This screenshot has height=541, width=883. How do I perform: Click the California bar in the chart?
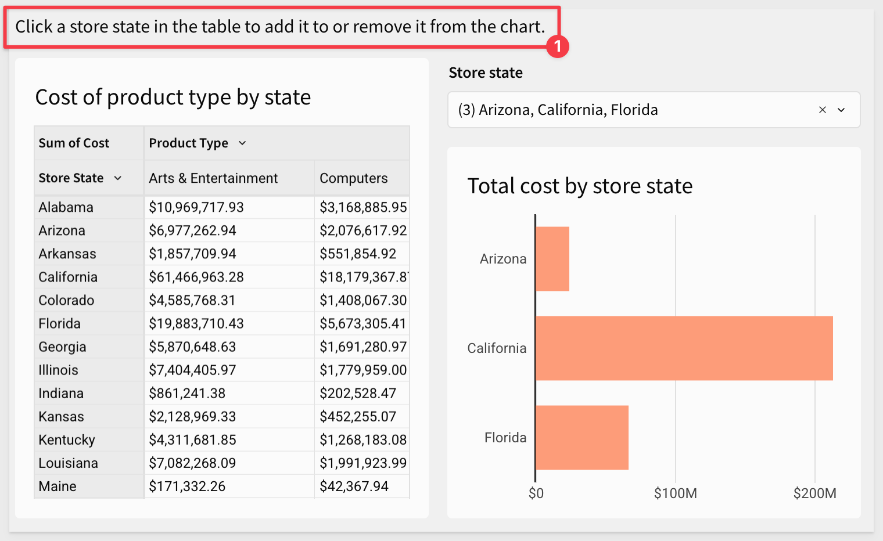click(684, 348)
